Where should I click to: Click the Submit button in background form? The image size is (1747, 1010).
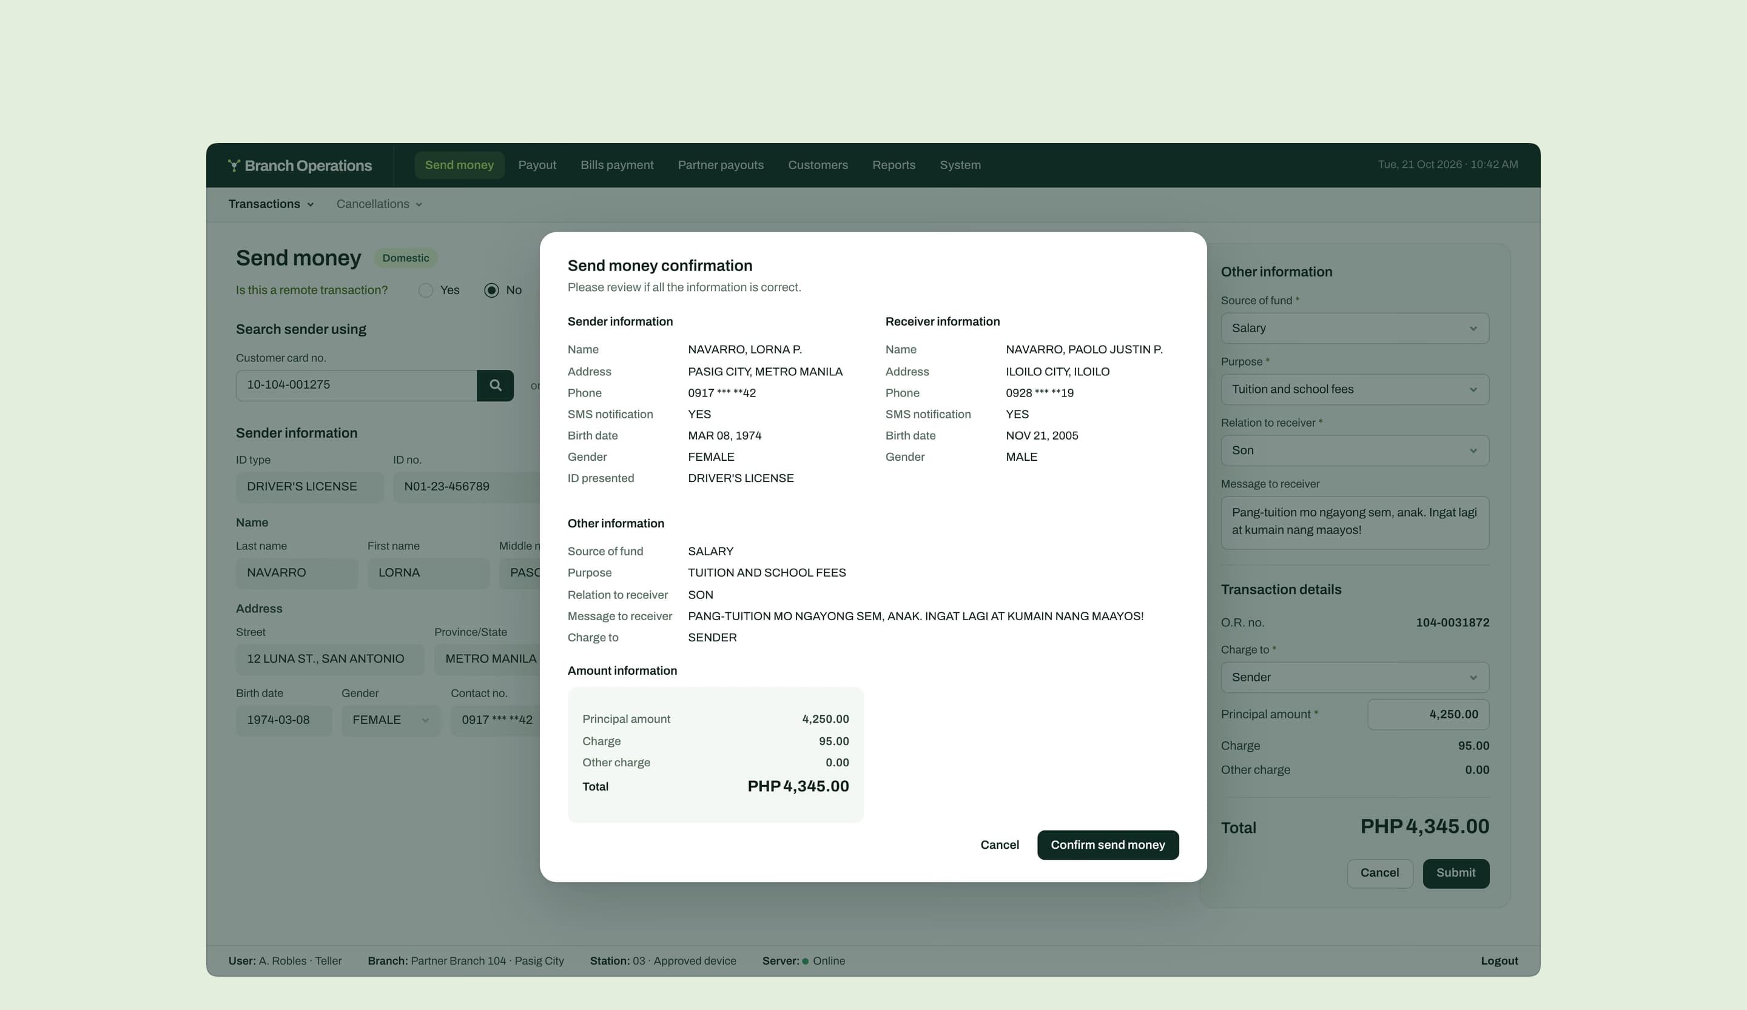(1456, 874)
